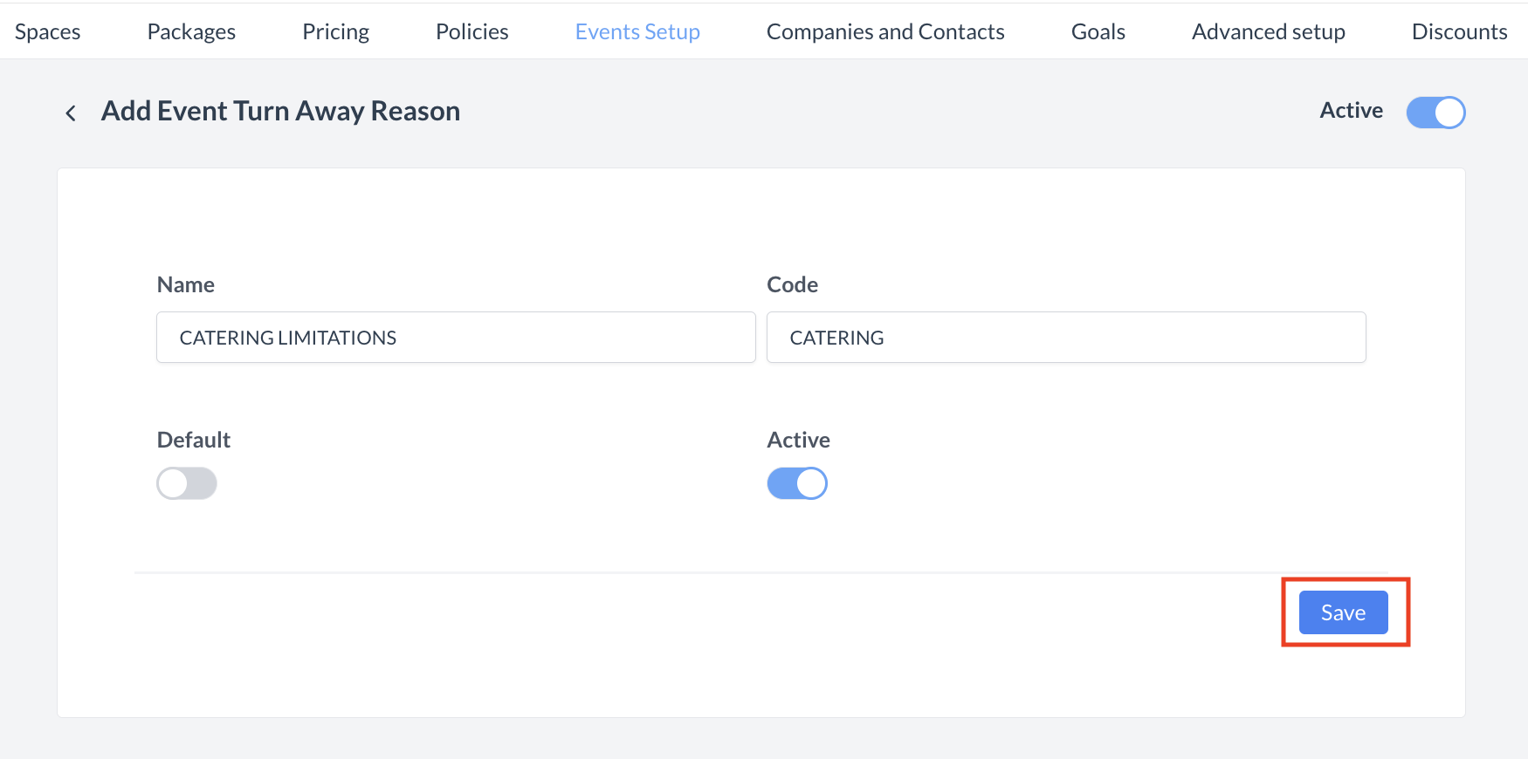Open the Discounts tab

coord(1459,32)
